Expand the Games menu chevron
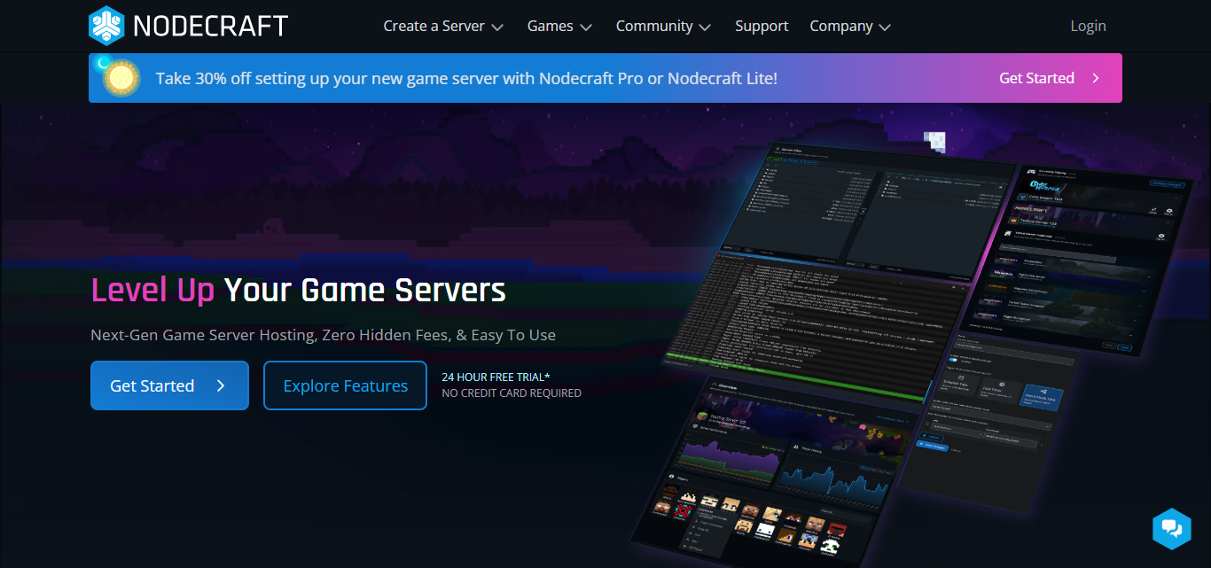The width and height of the screenshot is (1211, 568). (x=586, y=27)
